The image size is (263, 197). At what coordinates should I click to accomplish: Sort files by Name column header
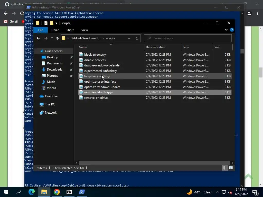pos(111,47)
